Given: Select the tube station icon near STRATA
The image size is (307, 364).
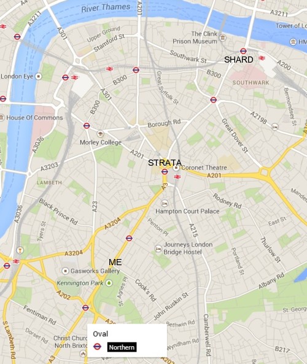Looking at the screenshot, I should [x=165, y=172].
